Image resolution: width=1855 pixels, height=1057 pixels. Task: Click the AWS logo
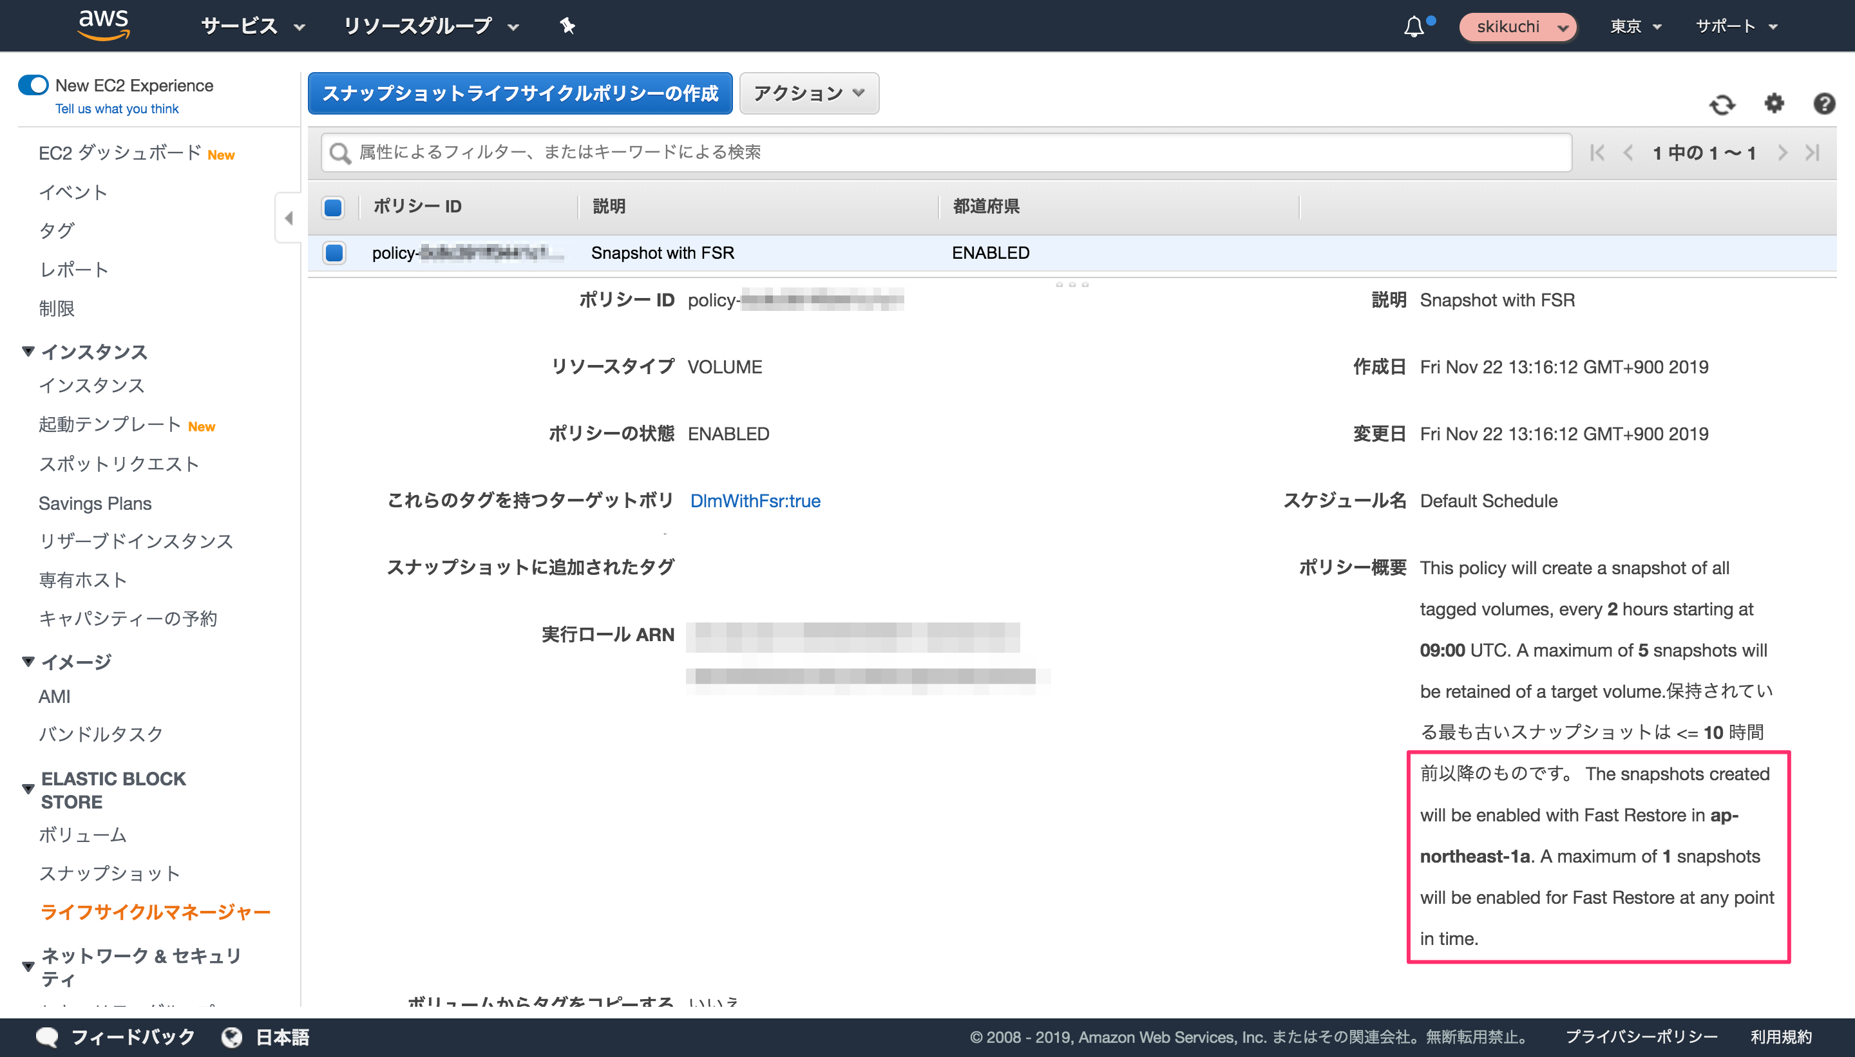(x=102, y=24)
